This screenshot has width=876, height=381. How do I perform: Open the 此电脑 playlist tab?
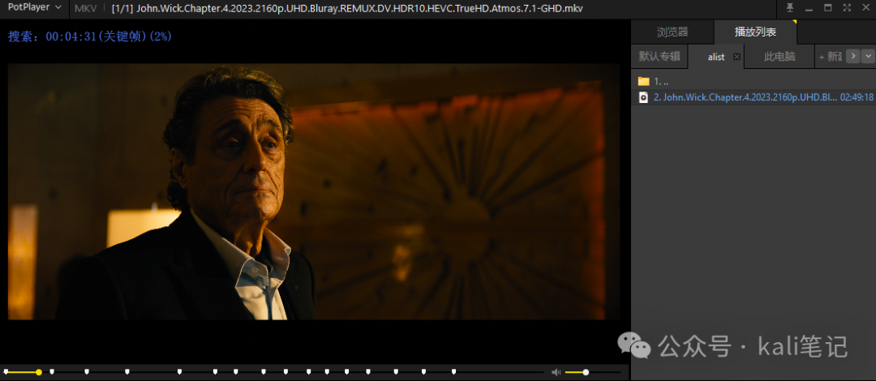pyautogui.click(x=779, y=57)
